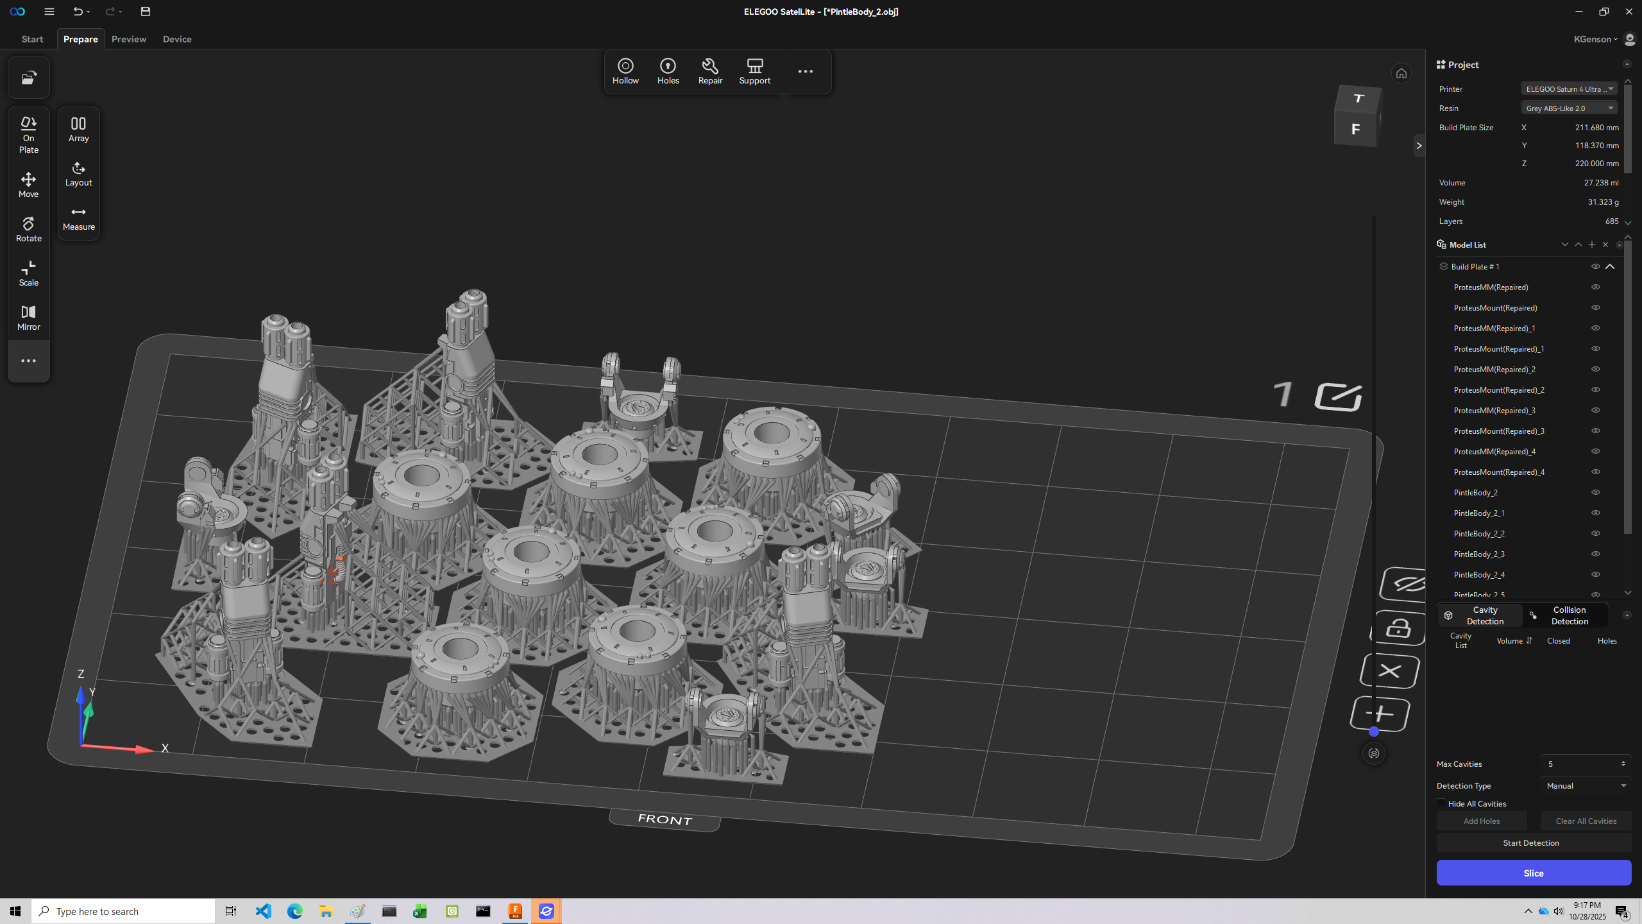1642x924 pixels.
Task: Choose the Measure tool
Action: 78,218
